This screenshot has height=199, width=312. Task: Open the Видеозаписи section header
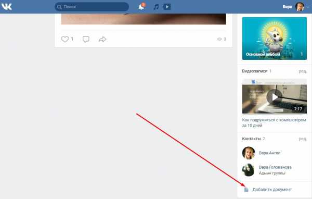click(255, 71)
